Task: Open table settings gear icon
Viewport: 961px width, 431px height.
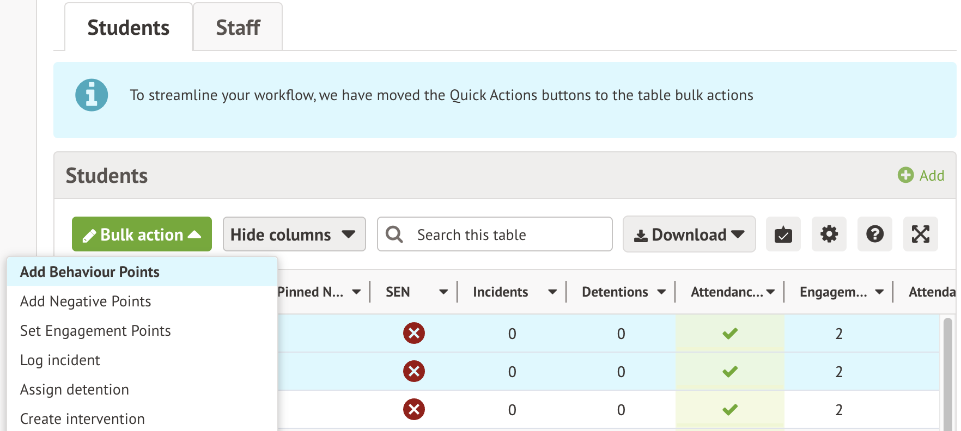Action: click(x=829, y=235)
